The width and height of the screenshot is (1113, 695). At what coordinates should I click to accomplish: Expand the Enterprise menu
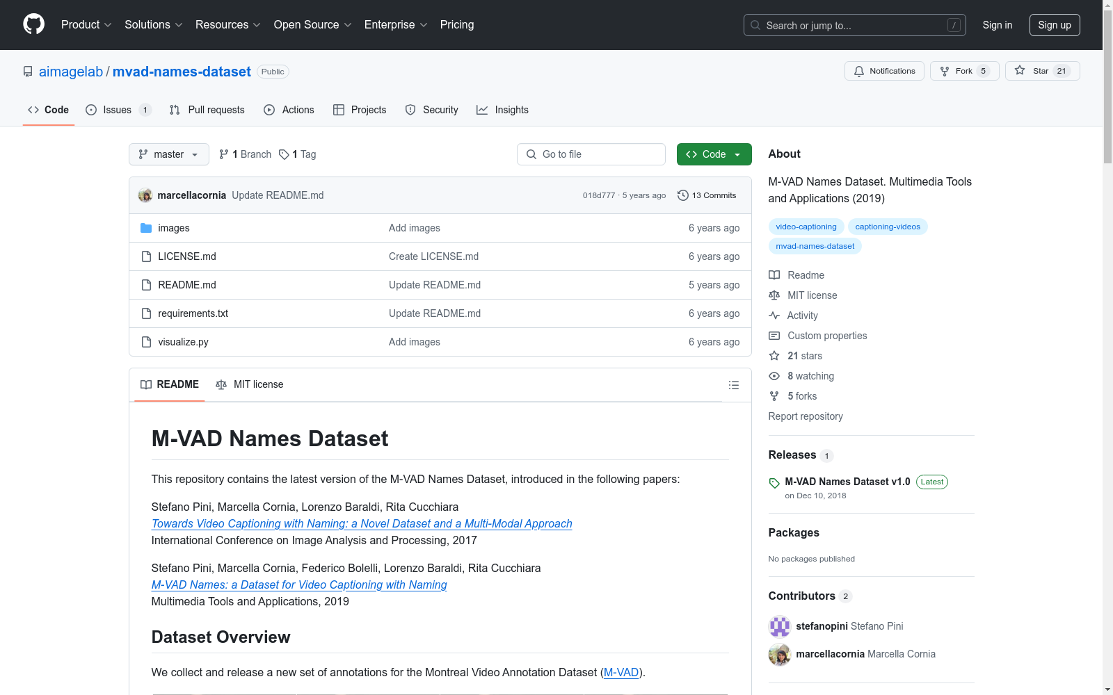click(396, 25)
